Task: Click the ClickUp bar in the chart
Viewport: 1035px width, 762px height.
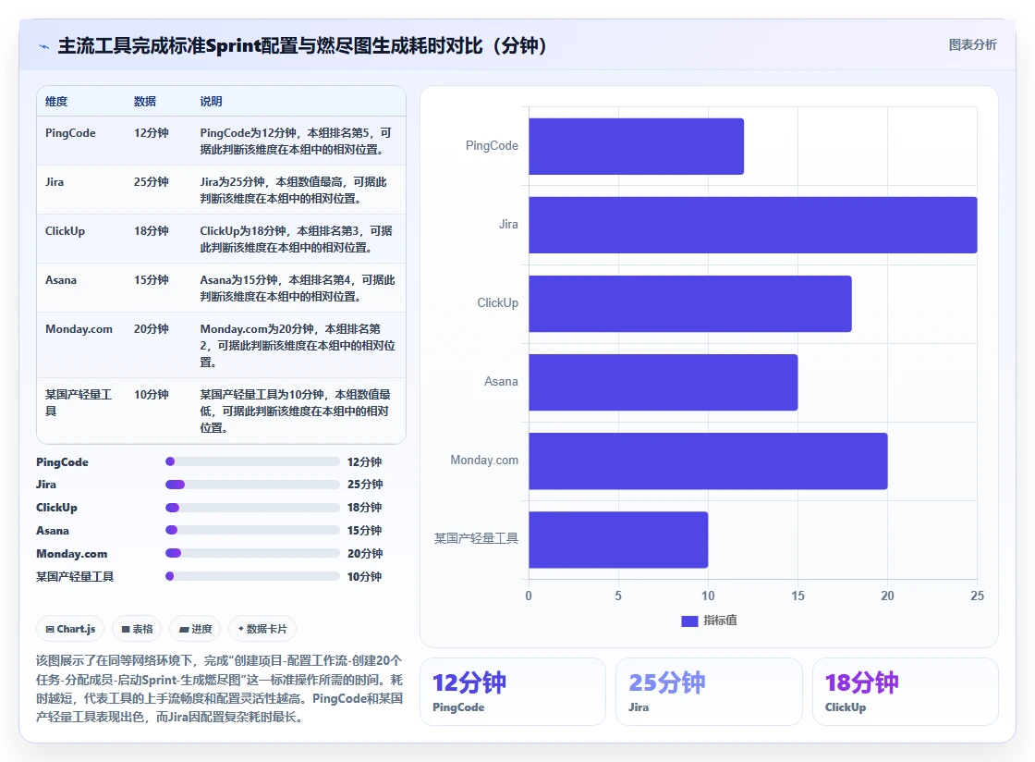Action: (x=689, y=303)
